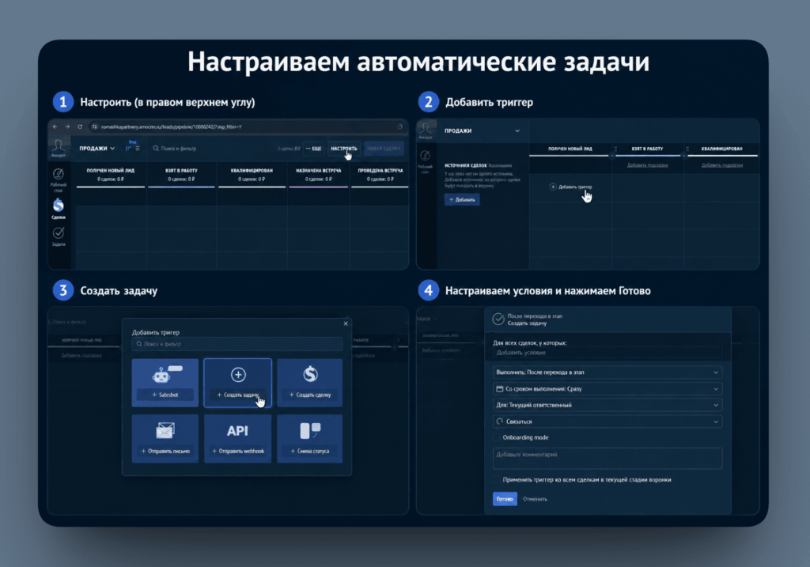Switch to list view icon next to ПРОДАЖИ

(138, 148)
